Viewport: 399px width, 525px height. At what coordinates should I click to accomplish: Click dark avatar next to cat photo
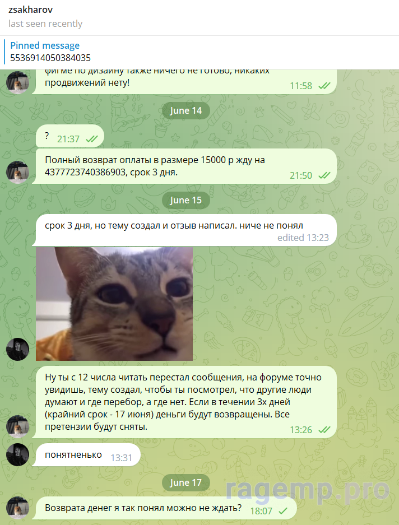tap(17, 349)
